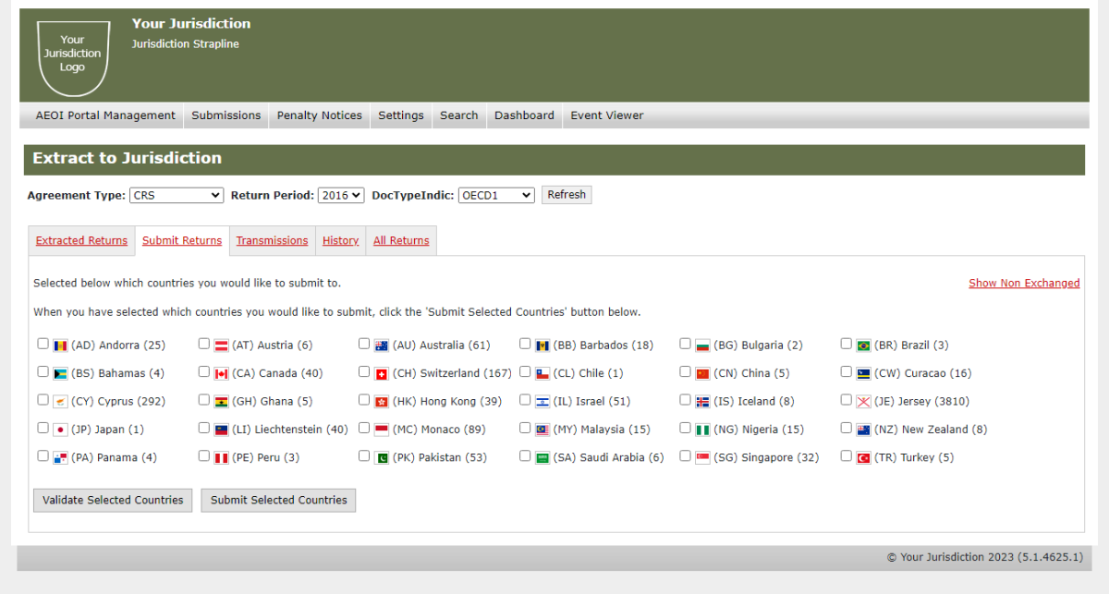Click the Your Jurisdiction Logo shield
Screen dimensions: 1109x594
72,56
